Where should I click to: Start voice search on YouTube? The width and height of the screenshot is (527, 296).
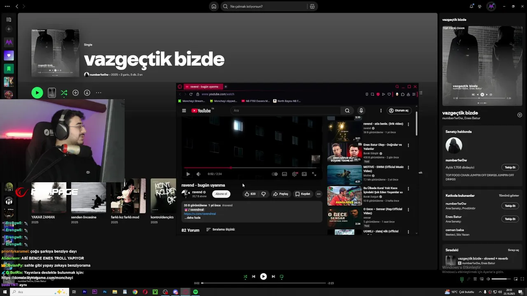coord(361,111)
